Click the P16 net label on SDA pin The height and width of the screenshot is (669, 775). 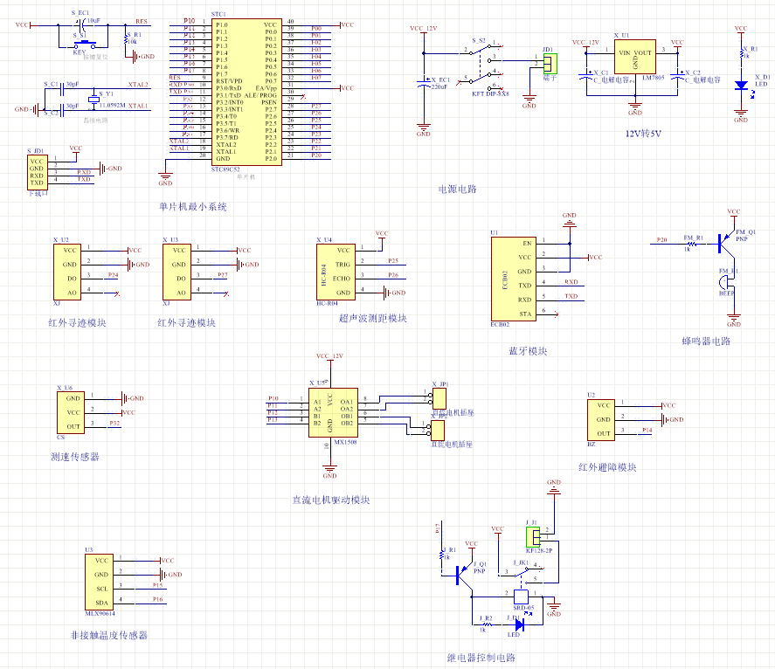[157, 599]
